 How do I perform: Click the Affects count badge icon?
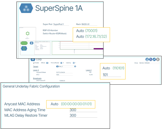click(x=47, y=63)
